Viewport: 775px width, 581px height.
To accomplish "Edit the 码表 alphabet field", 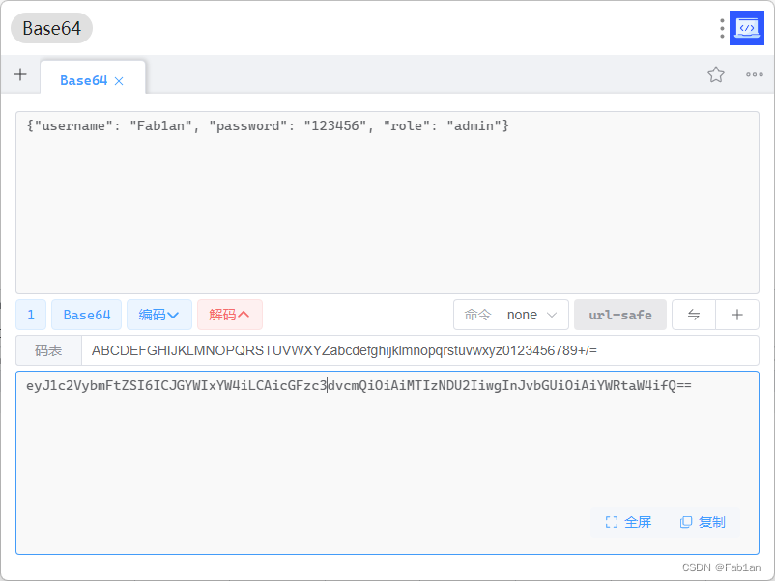I will 420,350.
